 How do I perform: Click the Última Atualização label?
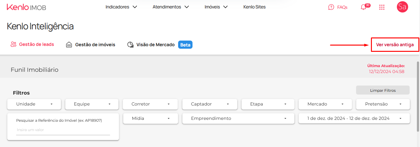[386, 66]
